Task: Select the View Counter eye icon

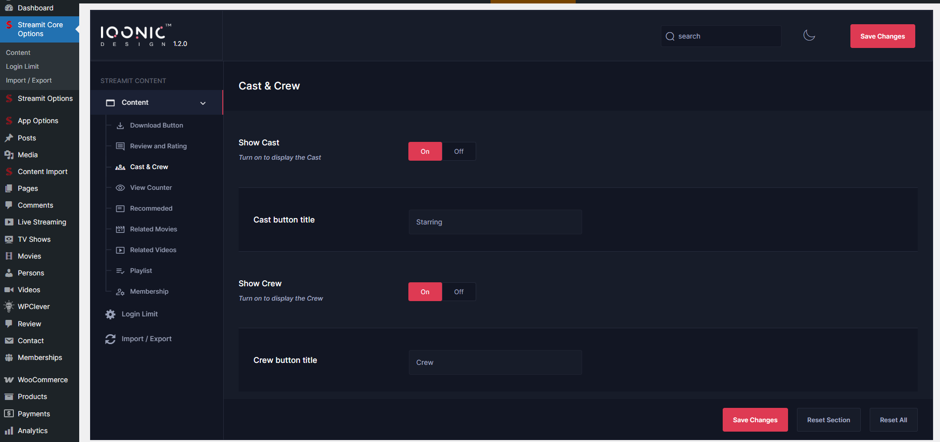Action: (x=120, y=188)
